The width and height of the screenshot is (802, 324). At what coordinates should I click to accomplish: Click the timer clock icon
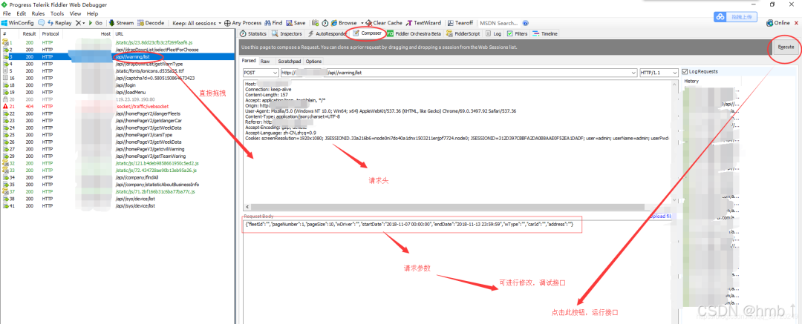click(325, 23)
